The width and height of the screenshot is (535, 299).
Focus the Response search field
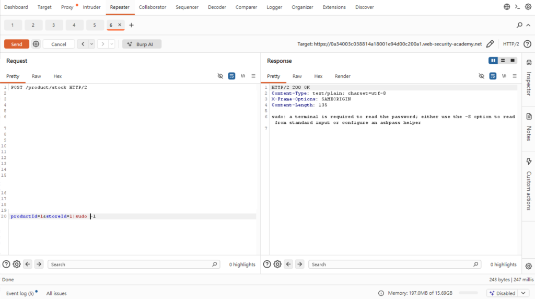point(395,264)
